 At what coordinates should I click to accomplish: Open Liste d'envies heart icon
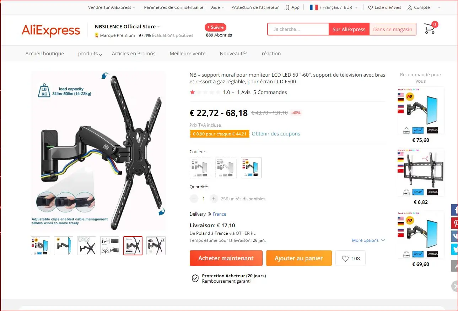point(371,7)
